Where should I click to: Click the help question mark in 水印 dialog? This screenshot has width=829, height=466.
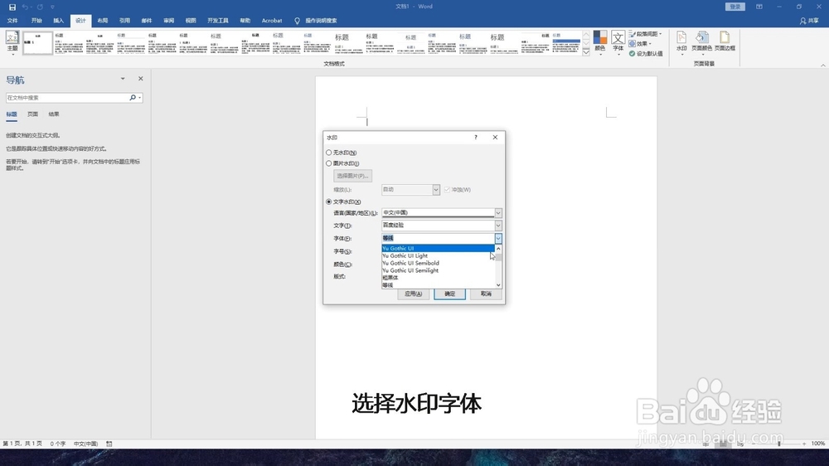pos(476,137)
